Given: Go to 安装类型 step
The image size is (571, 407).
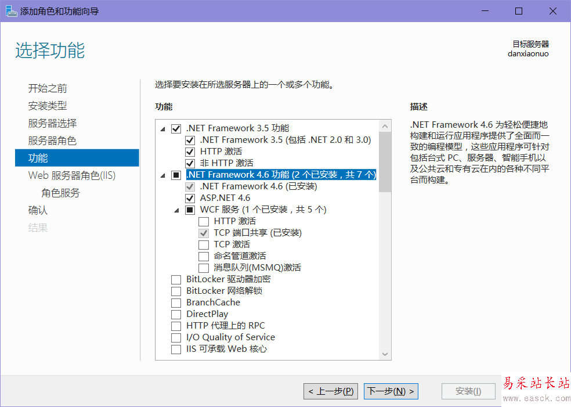Looking at the screenshot, I should [48, 106].
